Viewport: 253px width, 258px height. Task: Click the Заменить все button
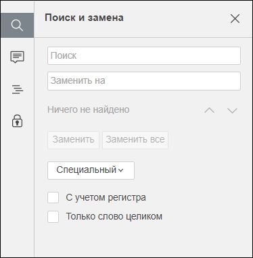[x=135, y=140]
